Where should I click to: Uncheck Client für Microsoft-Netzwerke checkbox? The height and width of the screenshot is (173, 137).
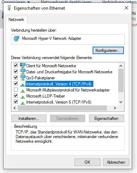click(16, 65)
